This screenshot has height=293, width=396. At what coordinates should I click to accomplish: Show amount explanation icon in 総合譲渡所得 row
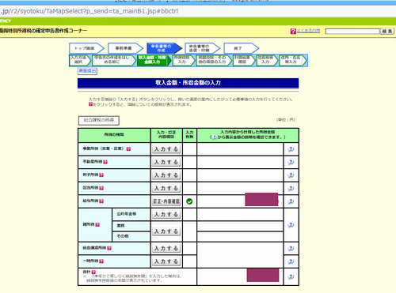pyautogui.click(x=291, y=249)
